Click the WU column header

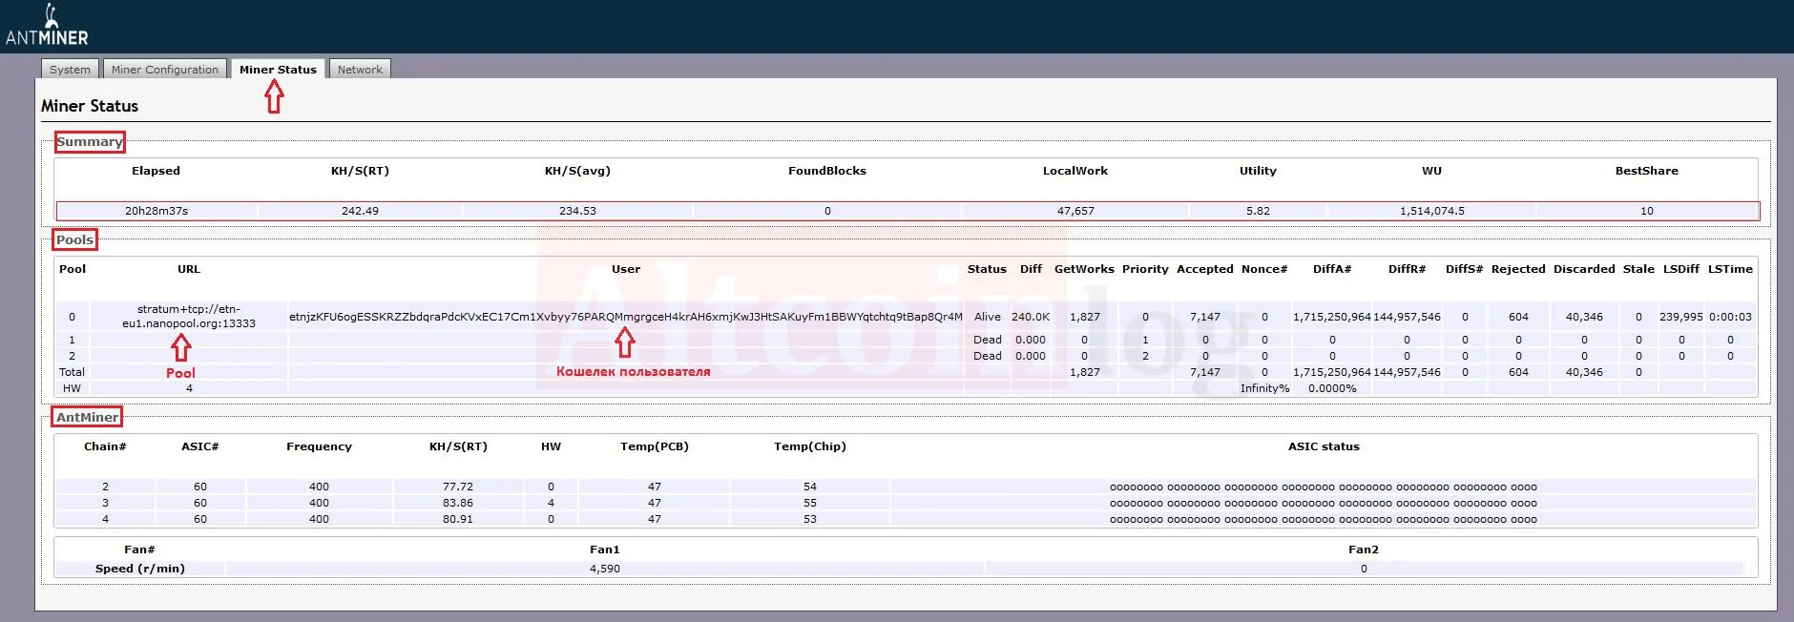click(1431, 171)
